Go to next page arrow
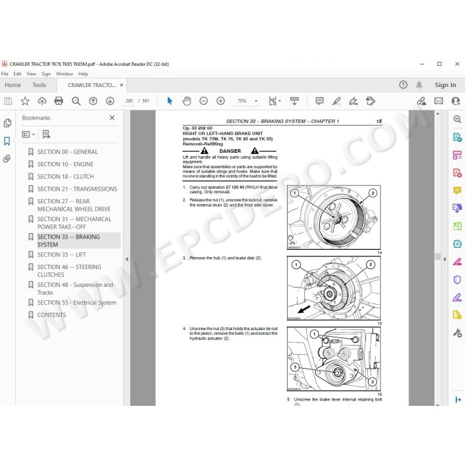 110,101
